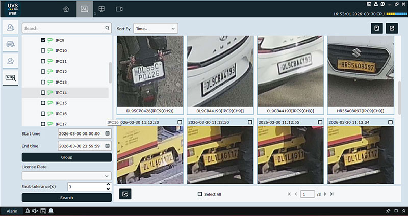Select the face search sidebar icon
The image size is (408, 216).
point(10,28)
